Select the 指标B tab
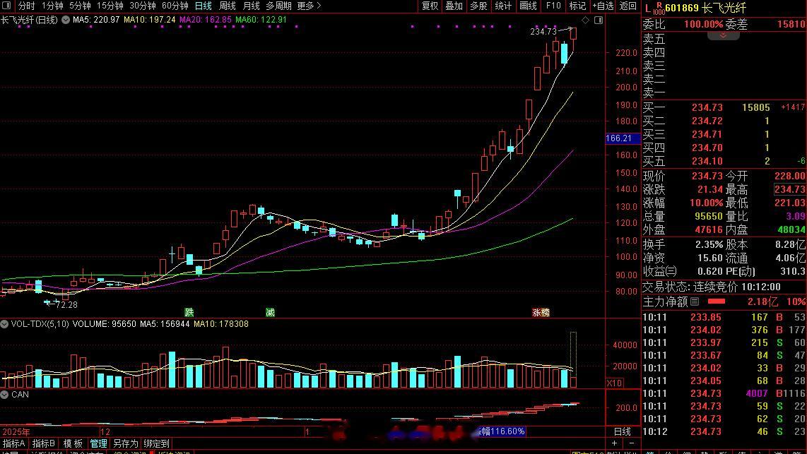Viewport: 807px width, 454px height. [x=44, y=443]
